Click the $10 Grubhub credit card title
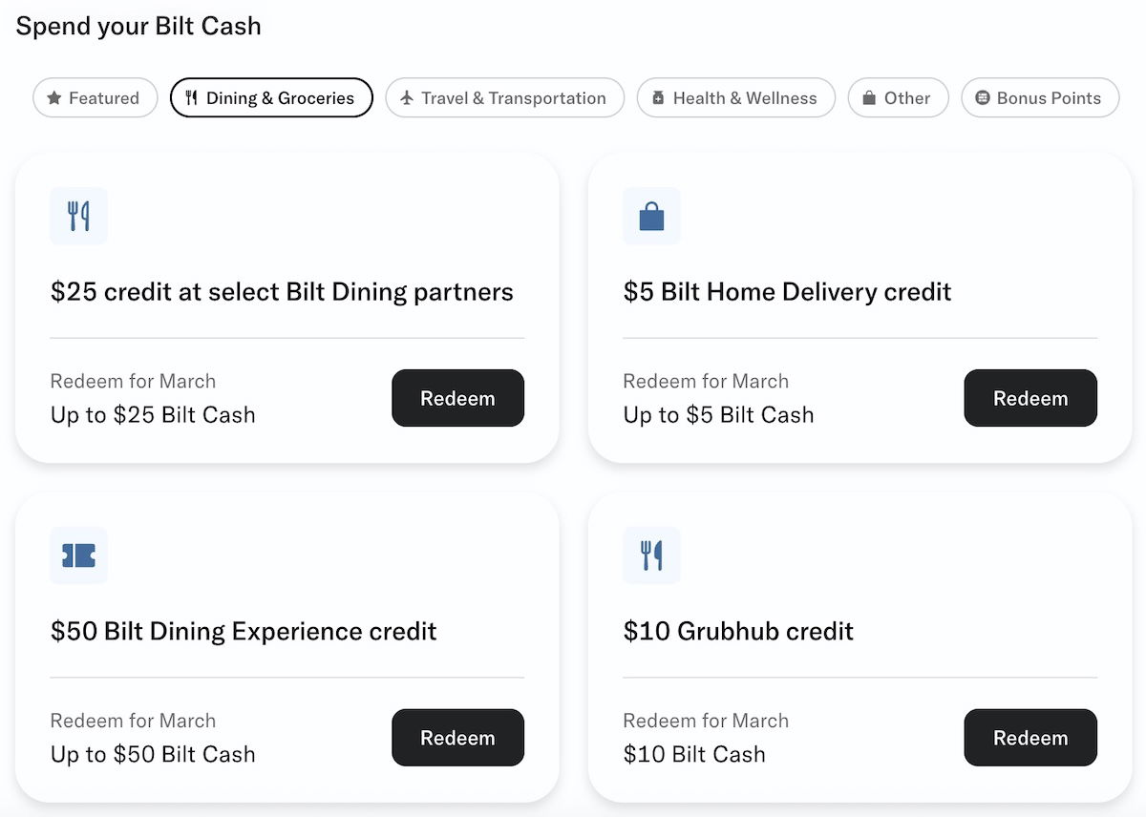1146x817 pixels. pyautogui.click(x=738, y=631)
